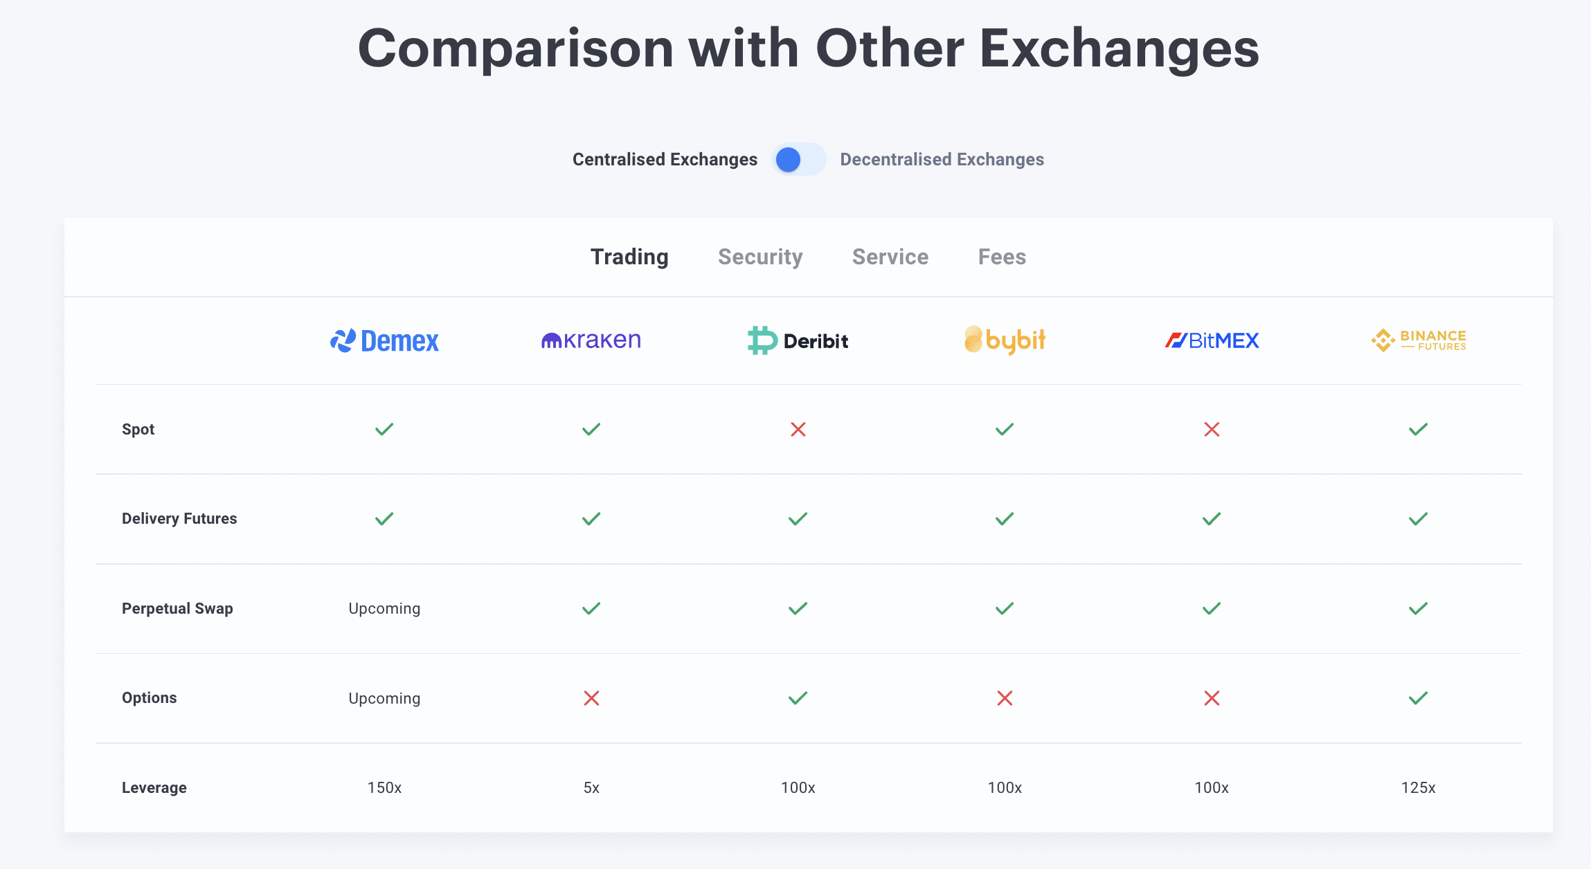This screenshot has width=1591, height=869.
Task: Click the Demex 150x leverage value
Action: tap(384, 788)
